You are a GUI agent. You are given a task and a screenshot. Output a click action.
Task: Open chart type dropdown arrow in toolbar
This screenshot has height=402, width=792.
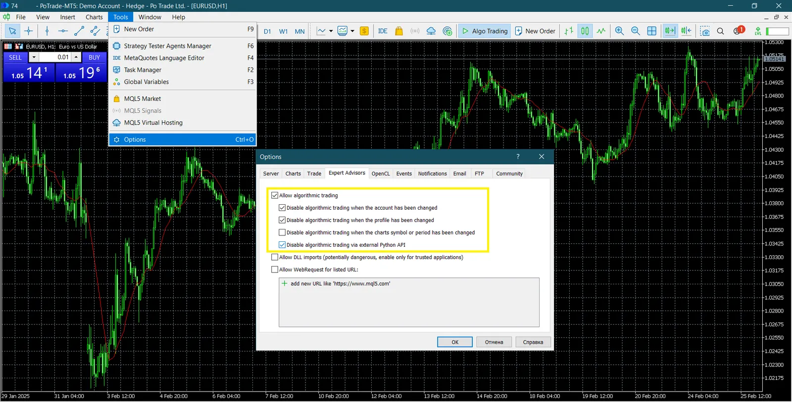tap(331, 31)
